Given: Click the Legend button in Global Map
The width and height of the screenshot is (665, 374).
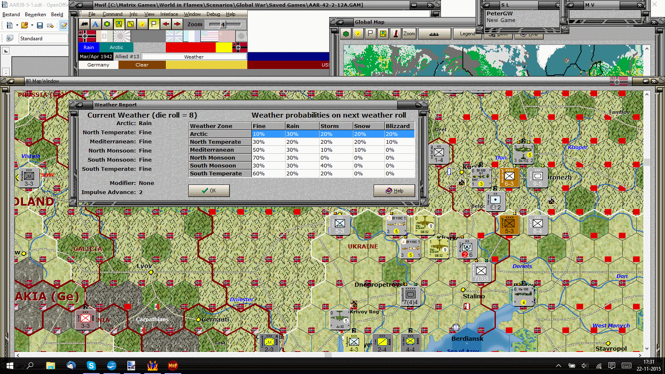Looking at the screenshot, I should click(x=468, y=34).
